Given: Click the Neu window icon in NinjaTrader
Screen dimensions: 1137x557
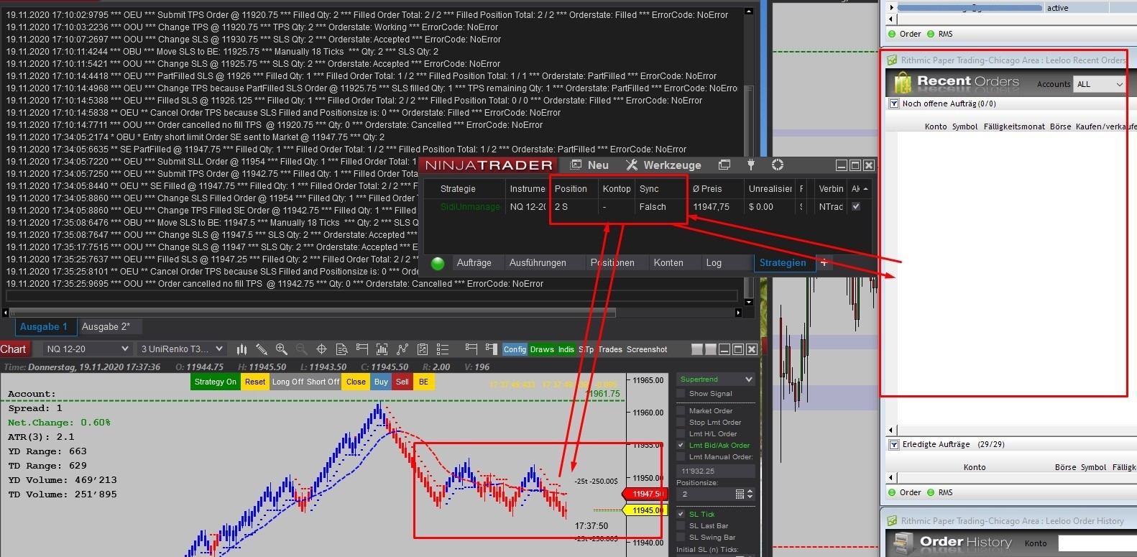Looking at the screenshot, I should 576,165.
